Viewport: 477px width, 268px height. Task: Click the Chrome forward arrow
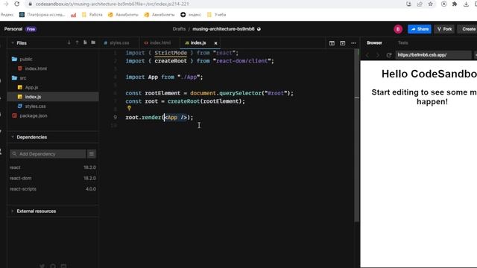pos(6,4)
